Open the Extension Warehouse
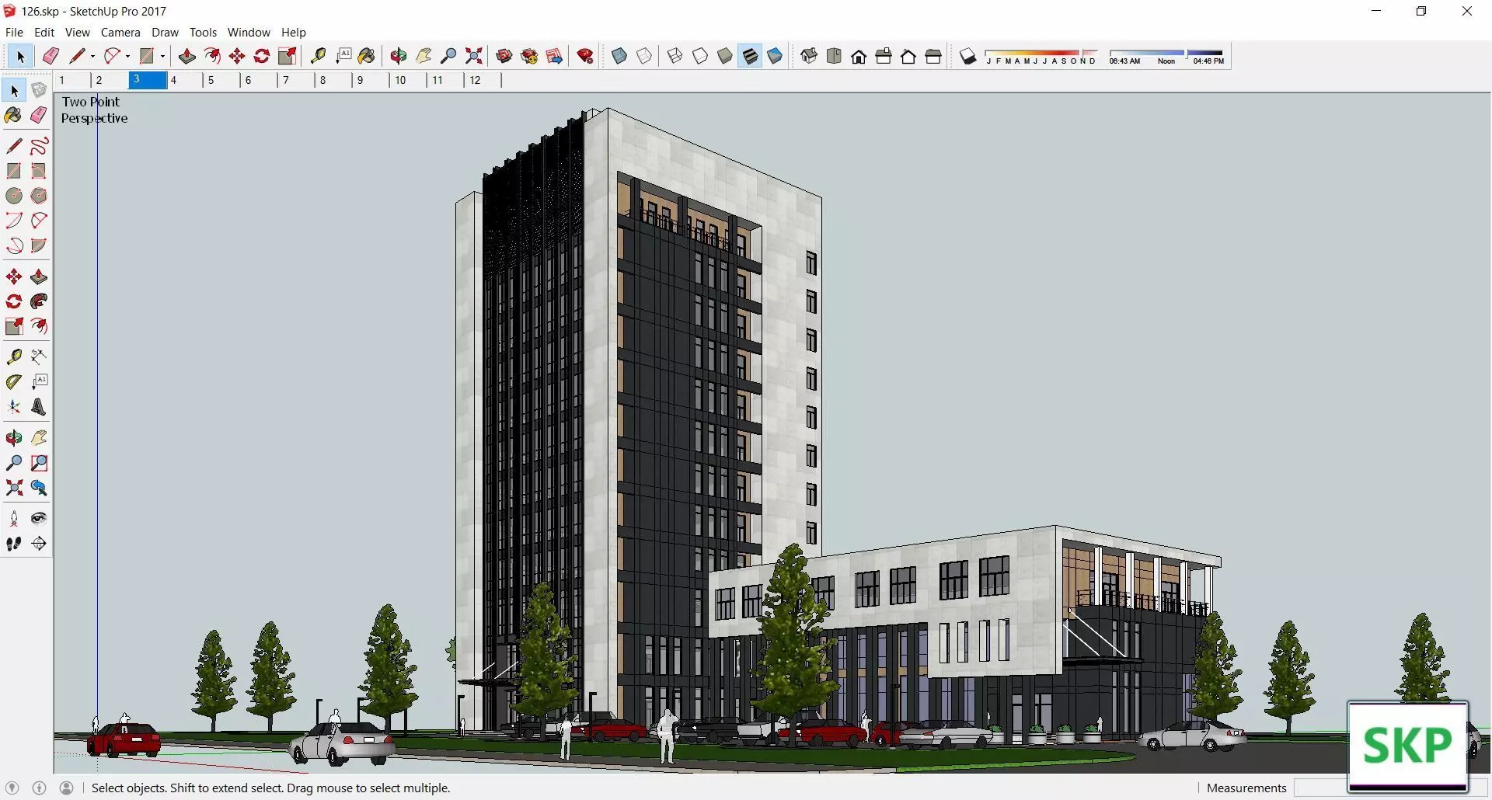This screenshot has width=1492, height=800. click(x=529, y=56)
